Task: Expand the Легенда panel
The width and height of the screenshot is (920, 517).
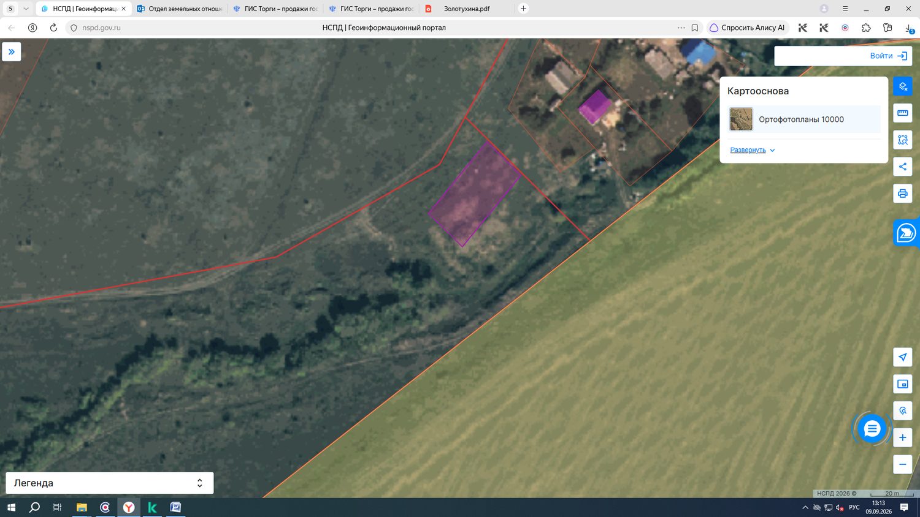Action: coord(110,483)
